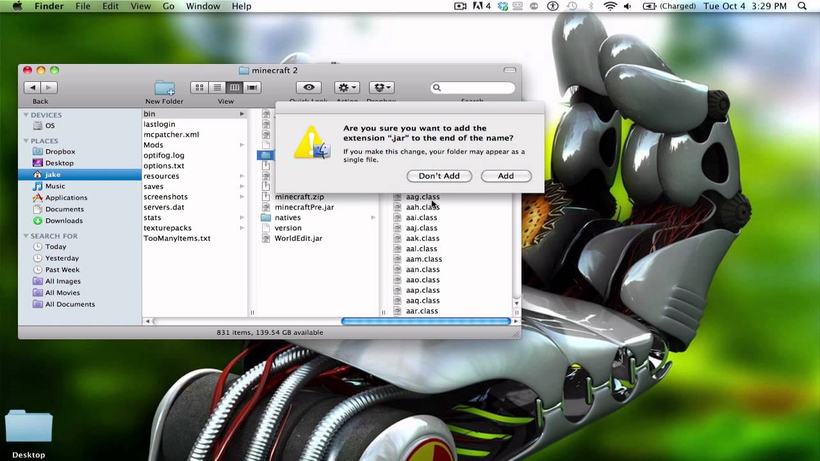Click the Wi-Fi status icon

pos(610,6)
